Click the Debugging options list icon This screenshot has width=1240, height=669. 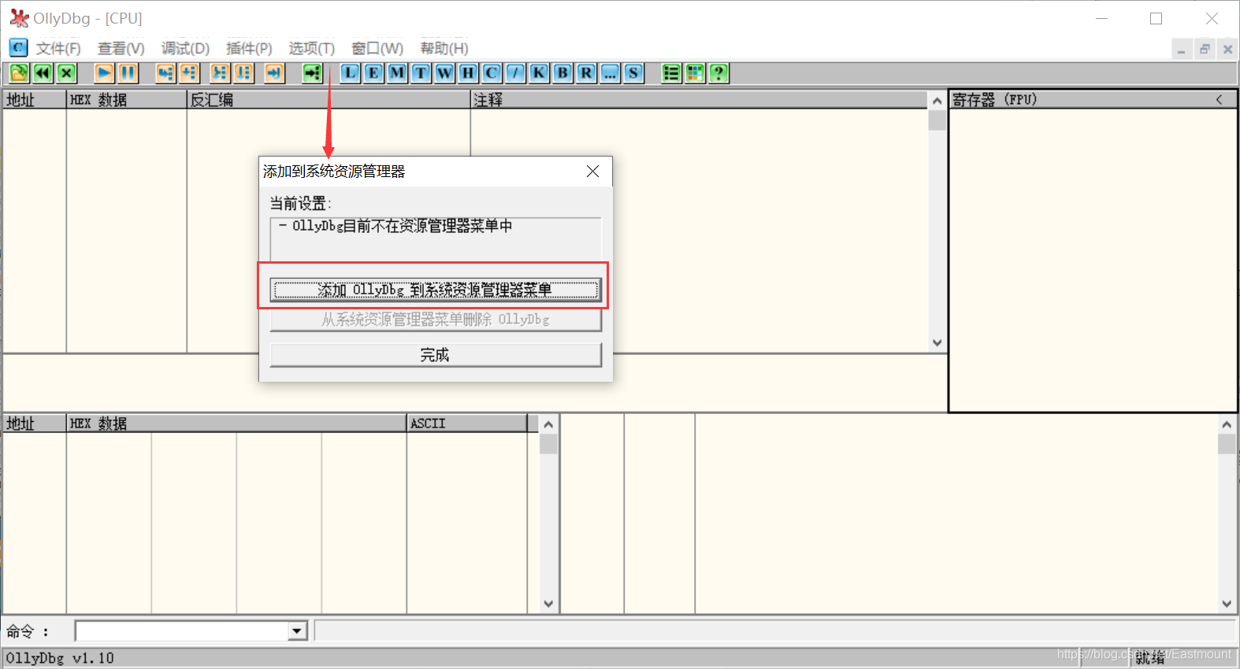(x=671, y=73)
